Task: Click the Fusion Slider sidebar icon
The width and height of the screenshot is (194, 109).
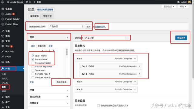Action: pyautogui.click(x=3, y=24)
